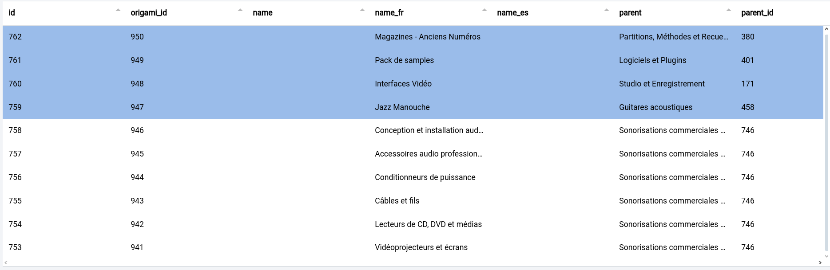
Task: Click the parent_id column header
Action: coord(757,13)
